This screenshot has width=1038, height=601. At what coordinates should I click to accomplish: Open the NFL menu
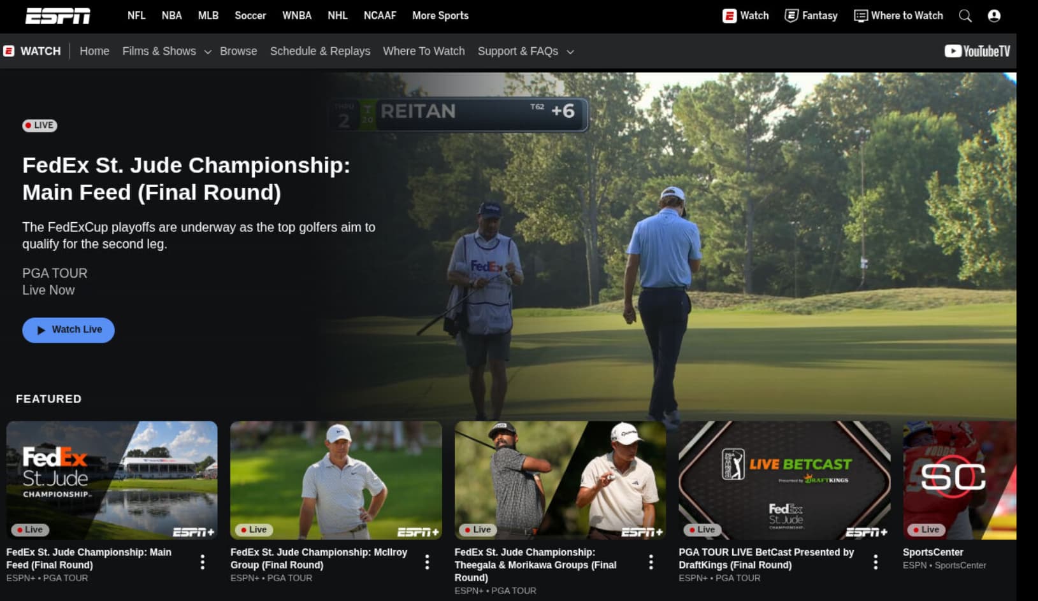click(136, 16)
